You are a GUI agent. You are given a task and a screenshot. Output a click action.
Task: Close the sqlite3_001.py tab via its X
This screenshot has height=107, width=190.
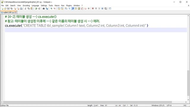(x=15, y=12)
